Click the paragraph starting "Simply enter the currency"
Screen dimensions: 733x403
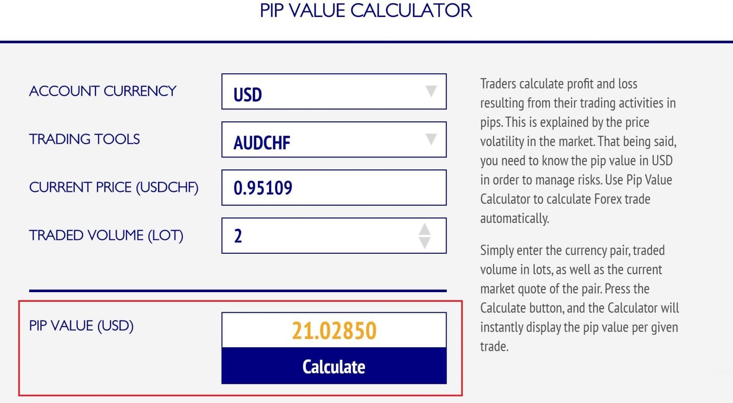pyautogui.click(x=579, y=298)
